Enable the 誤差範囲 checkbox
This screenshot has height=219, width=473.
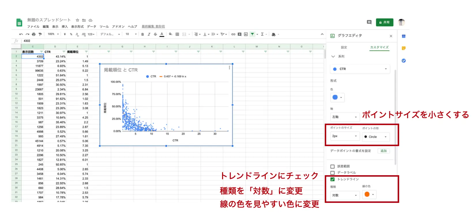(332, 167)
